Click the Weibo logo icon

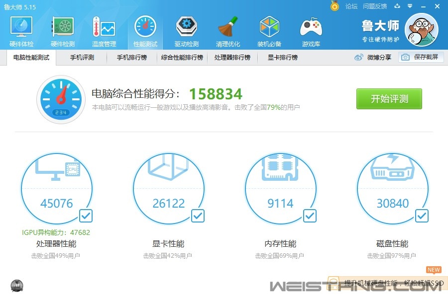tap(358, 57)
